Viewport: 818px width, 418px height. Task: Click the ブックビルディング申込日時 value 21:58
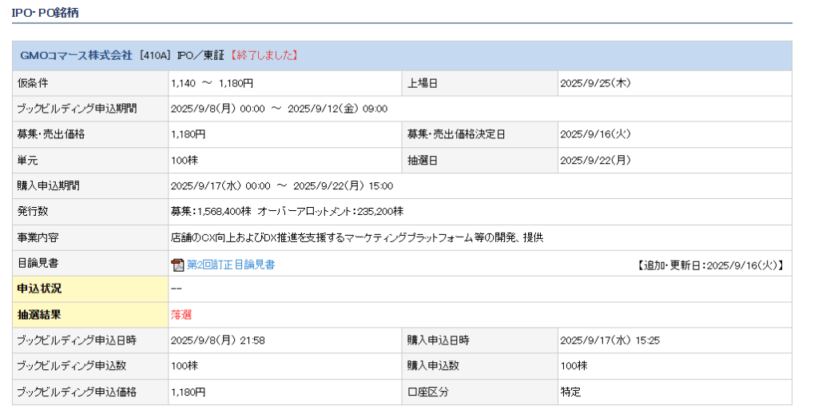coord(218,340)
